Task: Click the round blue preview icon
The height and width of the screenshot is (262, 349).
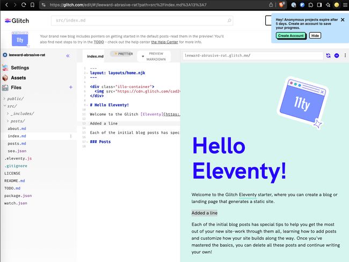Action: tap(337, 56)
